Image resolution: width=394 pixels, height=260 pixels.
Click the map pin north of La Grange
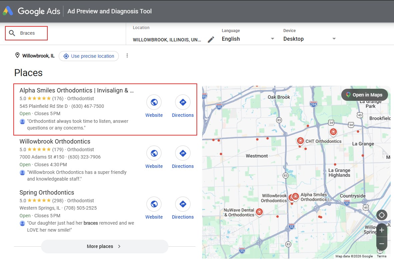pyautogui.click(x=333, y=132)
